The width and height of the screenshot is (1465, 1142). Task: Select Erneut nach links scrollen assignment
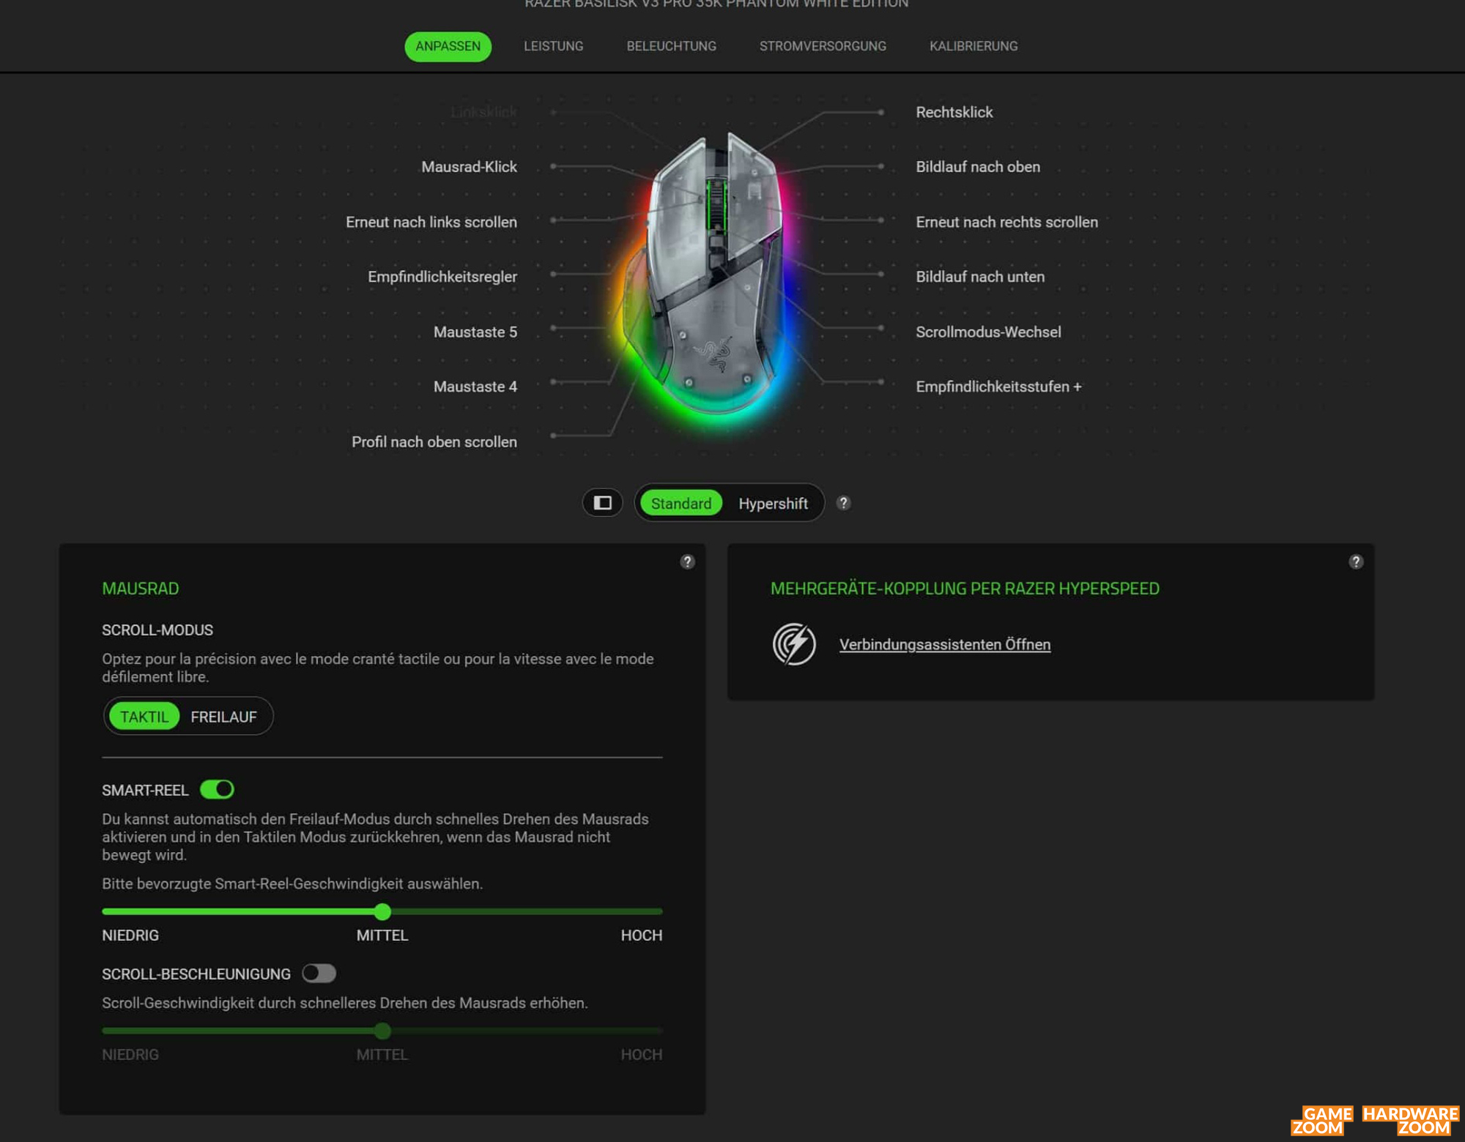point(431,222)
